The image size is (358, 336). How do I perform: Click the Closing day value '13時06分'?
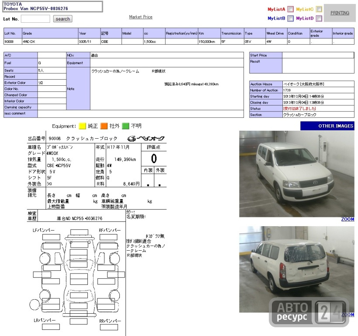[x=316, y=102]
